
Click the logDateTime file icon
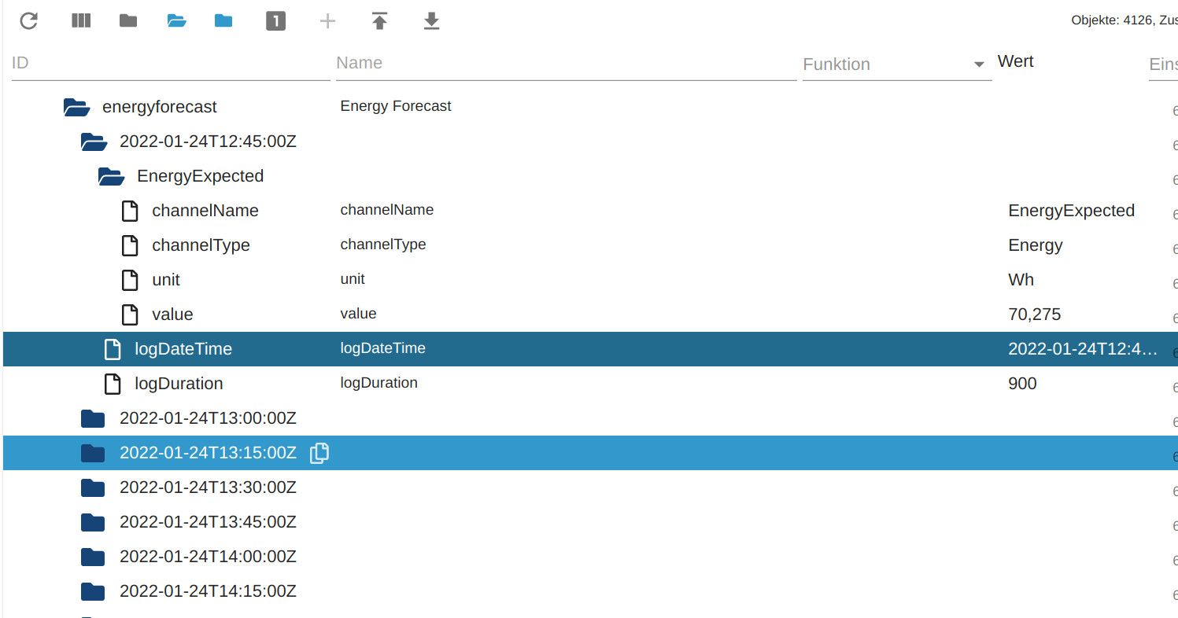tap(113, 349)
